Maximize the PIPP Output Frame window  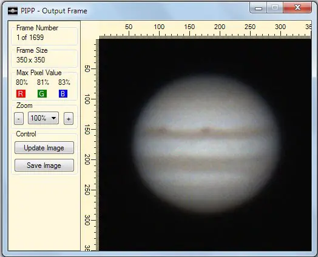[x=275, y=8]
